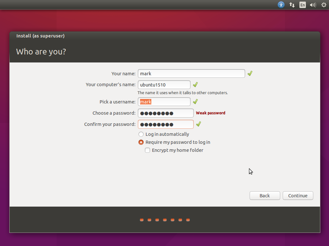The height and width of the screenshot is (246, 329).
Task: Click the green checkmark beside Your name
Action: 250,73
